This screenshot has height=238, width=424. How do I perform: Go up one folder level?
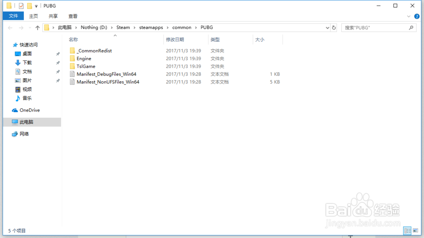click(x=38, y=27)
